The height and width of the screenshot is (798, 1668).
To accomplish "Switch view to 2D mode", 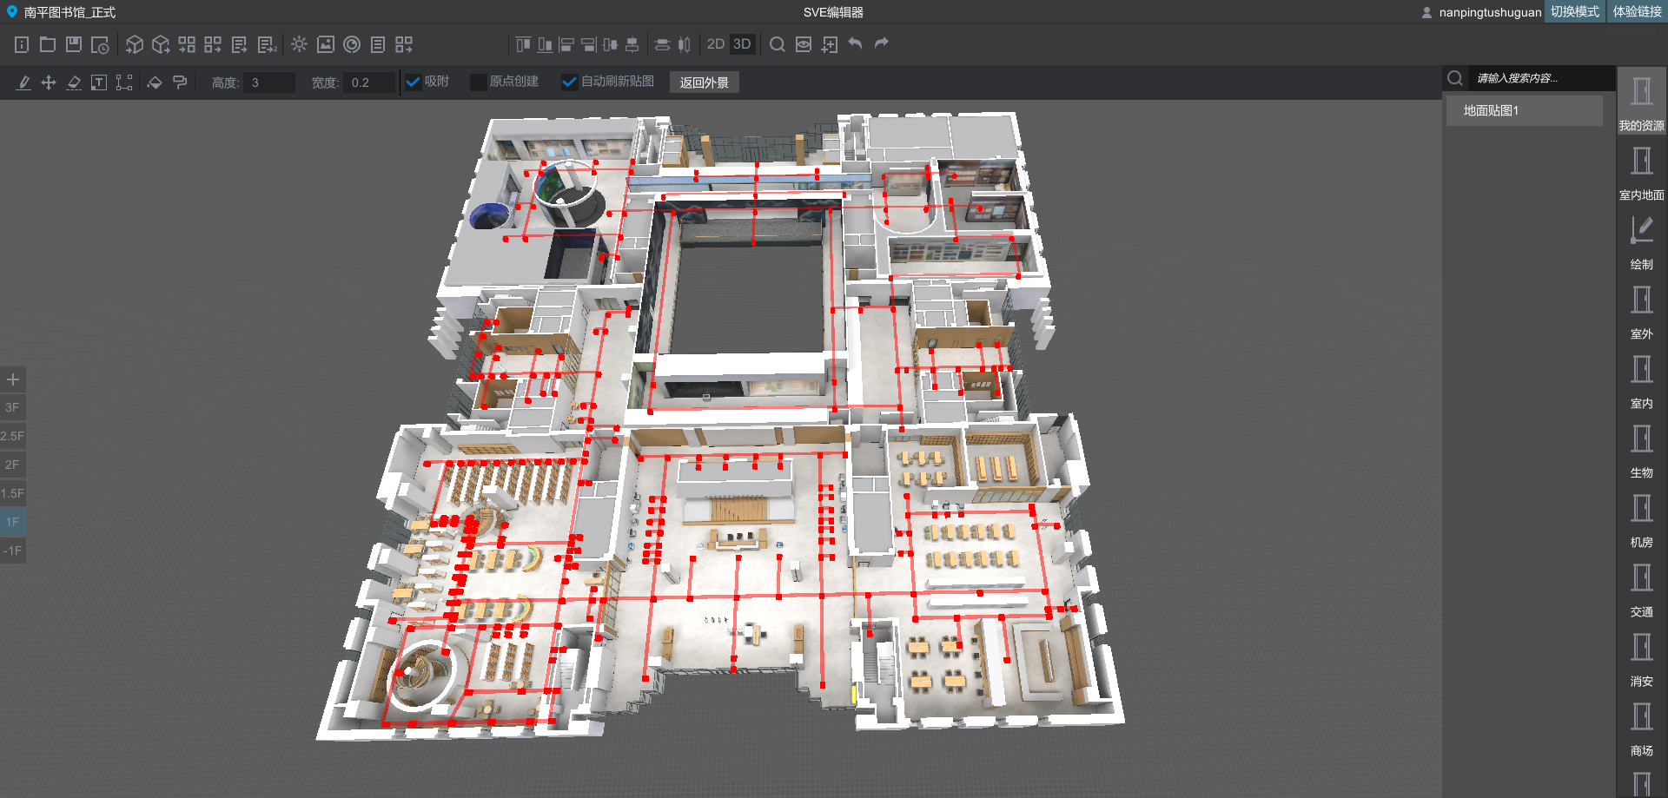I will pyautogui.click(x=716, y=44).
